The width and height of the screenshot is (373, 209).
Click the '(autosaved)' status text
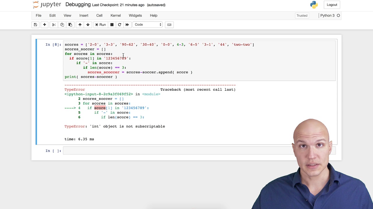(156, 5)
